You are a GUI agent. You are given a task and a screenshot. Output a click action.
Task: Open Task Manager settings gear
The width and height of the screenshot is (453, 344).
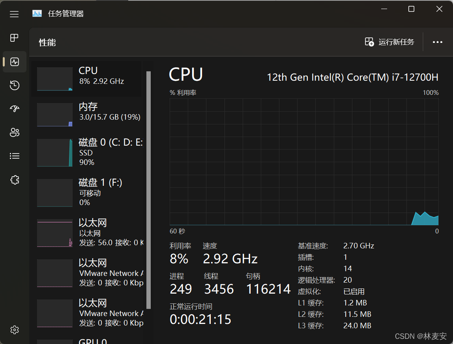click(15, 329)
